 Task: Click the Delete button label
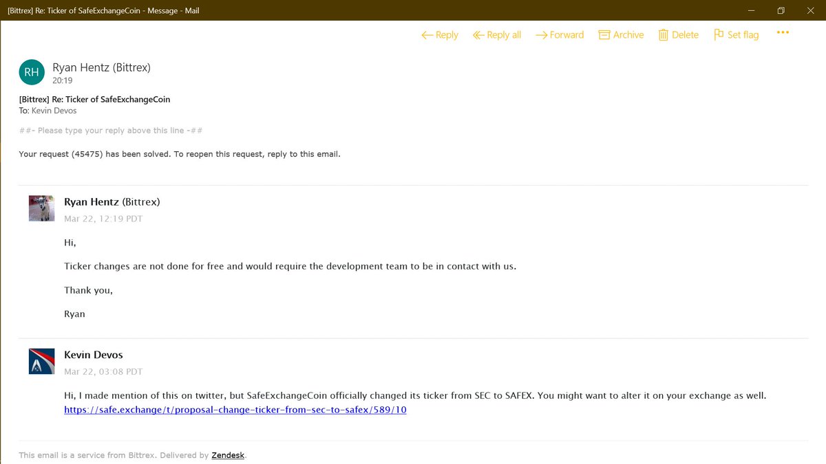pyautogui.click(x=685, y=35)
